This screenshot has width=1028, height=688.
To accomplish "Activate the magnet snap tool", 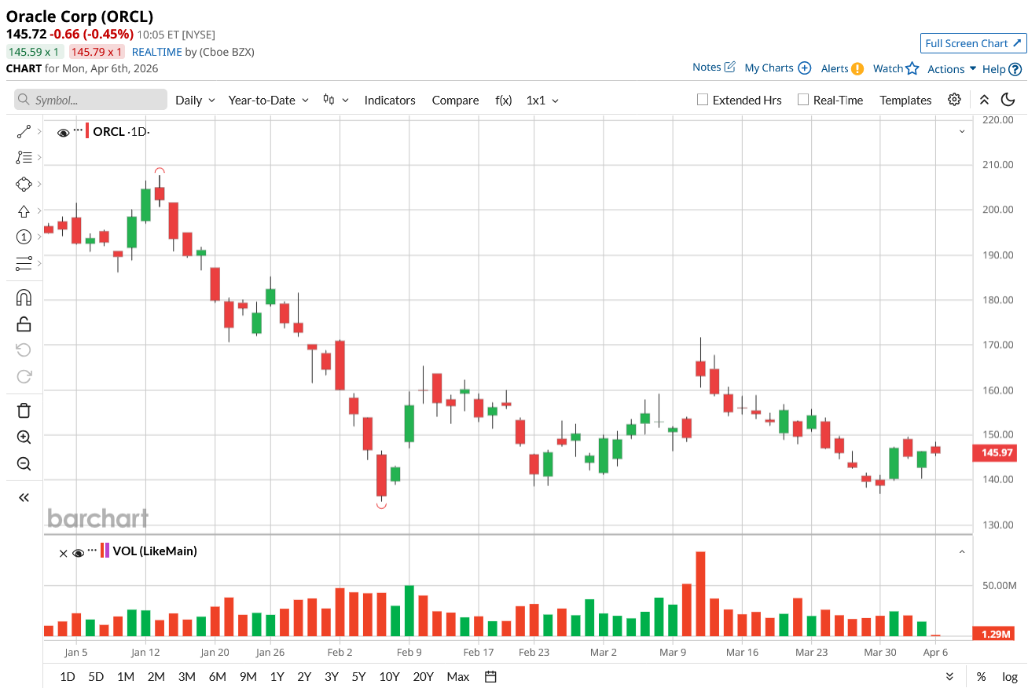I will [24, 298].
